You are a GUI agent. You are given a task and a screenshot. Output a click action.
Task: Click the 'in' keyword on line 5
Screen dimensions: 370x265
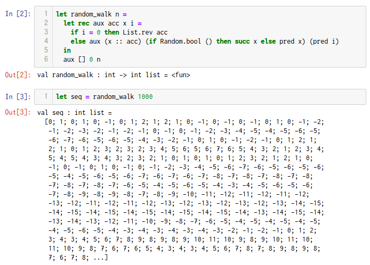click(67, 51)
